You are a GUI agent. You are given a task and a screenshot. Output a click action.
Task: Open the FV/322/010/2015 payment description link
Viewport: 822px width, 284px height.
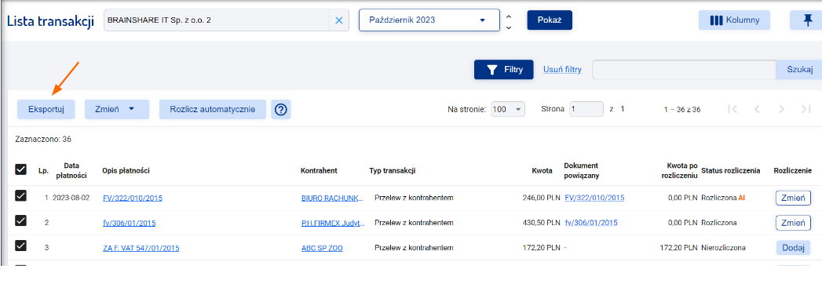pyautogui.click(x=133, y=198)
